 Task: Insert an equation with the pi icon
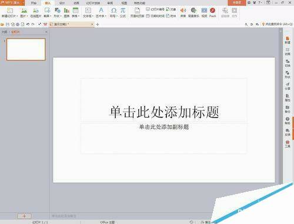click(123, 11)
